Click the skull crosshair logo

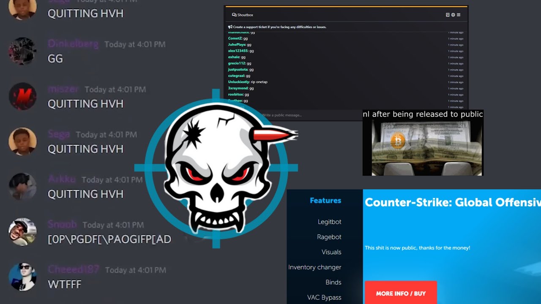pos(216,168)
